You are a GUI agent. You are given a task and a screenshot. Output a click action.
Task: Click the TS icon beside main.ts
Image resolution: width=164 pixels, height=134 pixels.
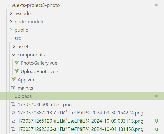[x=13, y=88]
